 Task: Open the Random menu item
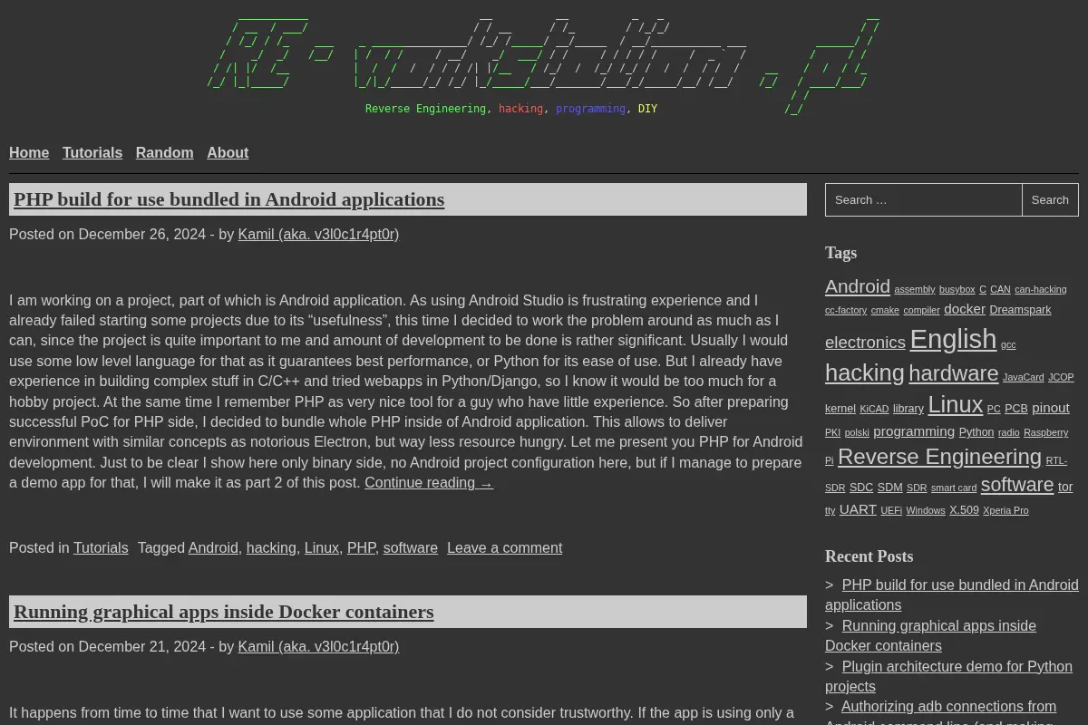pyautogui.click(x=164, y=152)
